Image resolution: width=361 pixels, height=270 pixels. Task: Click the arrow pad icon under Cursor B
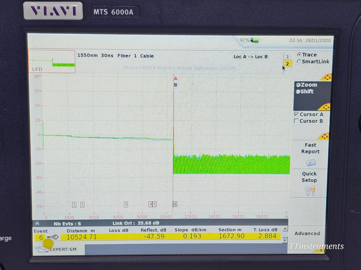coord(324,136)
